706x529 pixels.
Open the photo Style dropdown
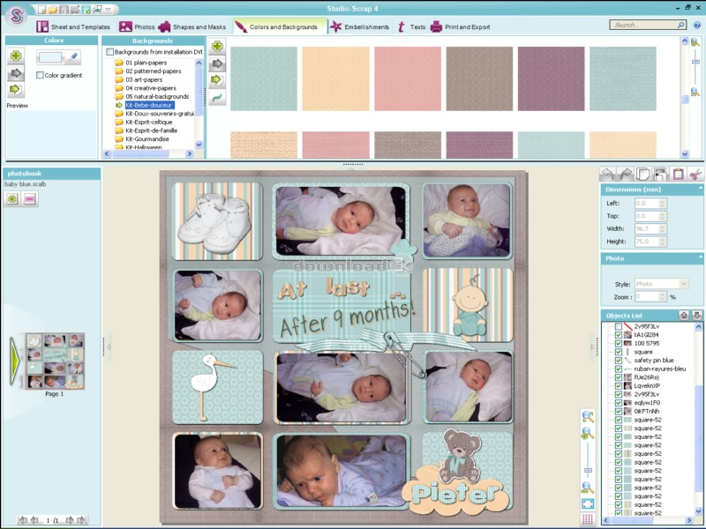coord(661,284)
